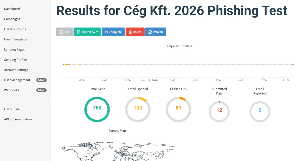The image size is (301, 161).
Task: Open the API Documentation link
Action: pos(18,119)
